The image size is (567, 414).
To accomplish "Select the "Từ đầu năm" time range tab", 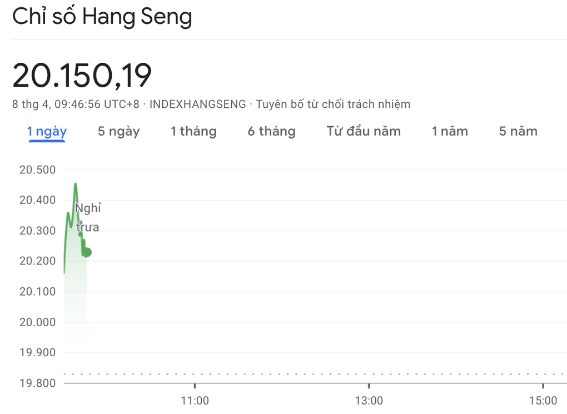I will 363,131.
